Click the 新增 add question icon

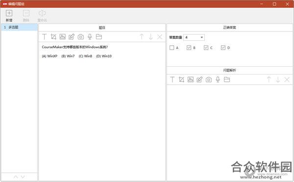click(x=9, y=13)
